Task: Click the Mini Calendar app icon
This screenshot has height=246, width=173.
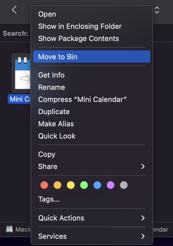Action: (x=21, y=73)
